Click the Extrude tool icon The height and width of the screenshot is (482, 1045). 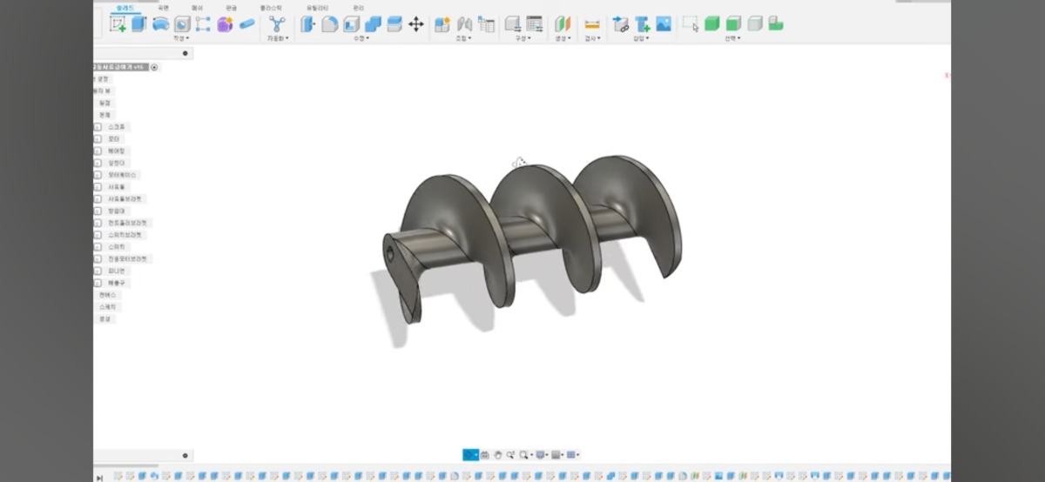pyautogui.click(x=139, y=24)
